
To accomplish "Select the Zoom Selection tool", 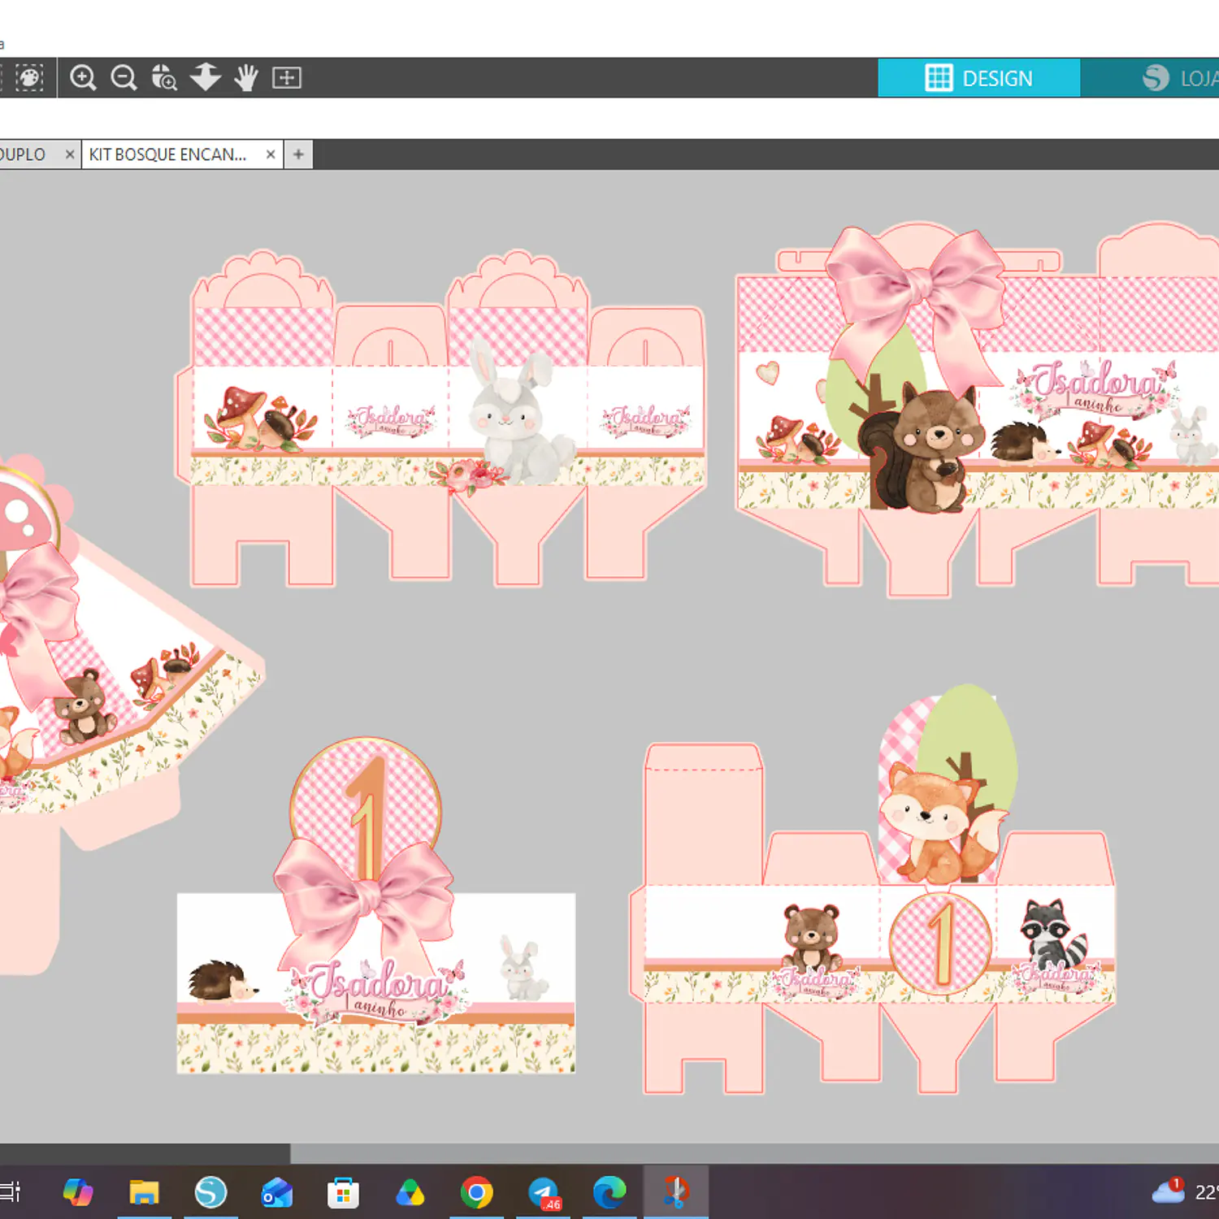I will 164,78.
